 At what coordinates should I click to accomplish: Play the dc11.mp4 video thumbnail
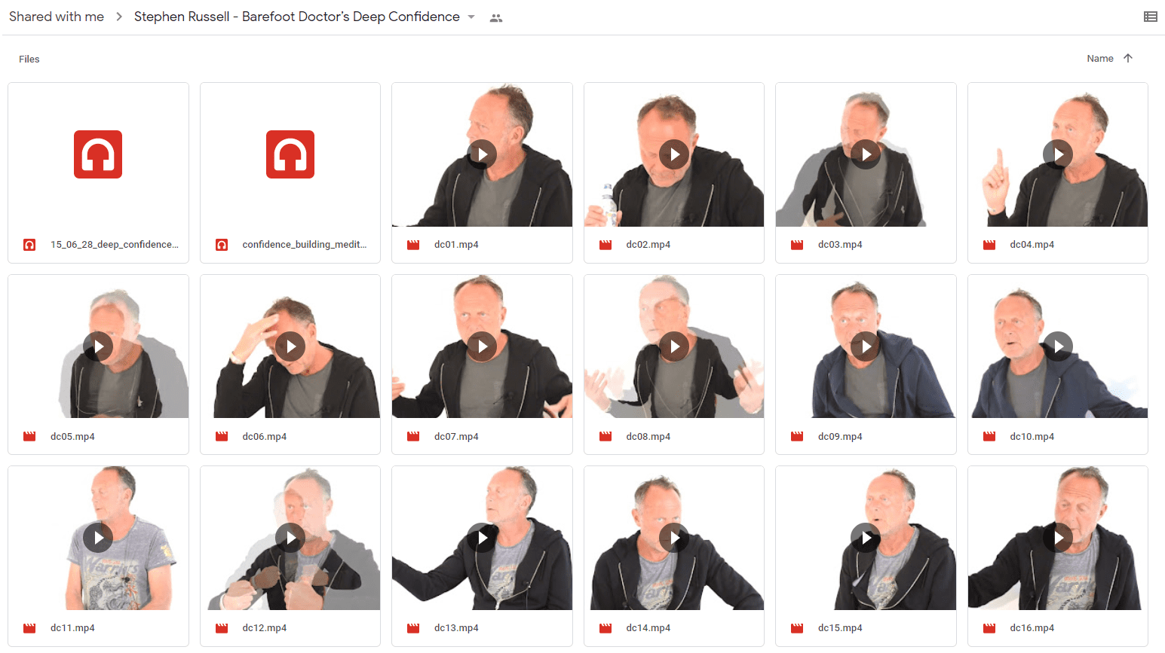pos(98,538)
